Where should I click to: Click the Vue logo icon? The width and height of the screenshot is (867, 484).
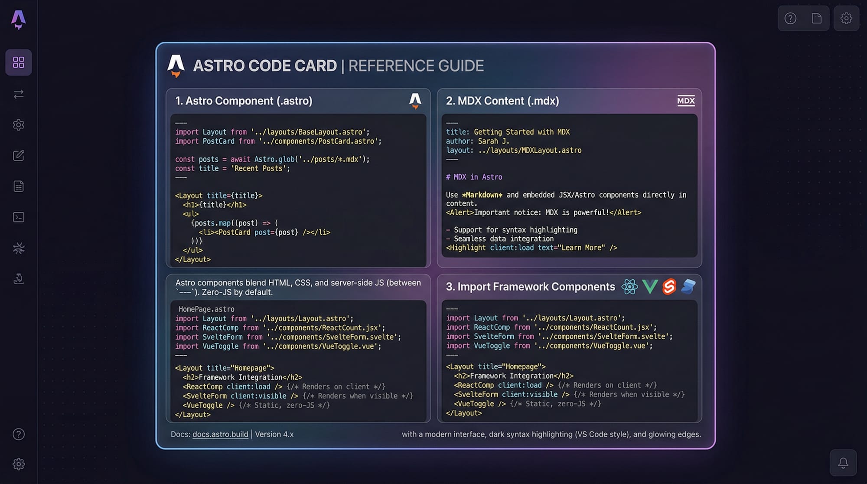650,287
